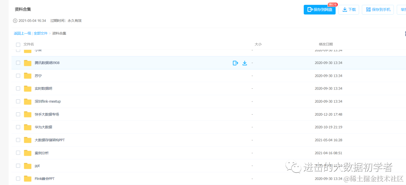Screen dimensions: 406x185
Task: Click the save-to-netdisk icon on 腾讯数据湖0908 row
Action: (235, 63)
